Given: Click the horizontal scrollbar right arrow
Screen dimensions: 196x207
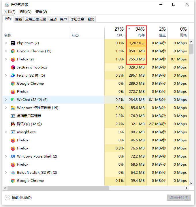Looking at the screenshot, I should (186, 188).
